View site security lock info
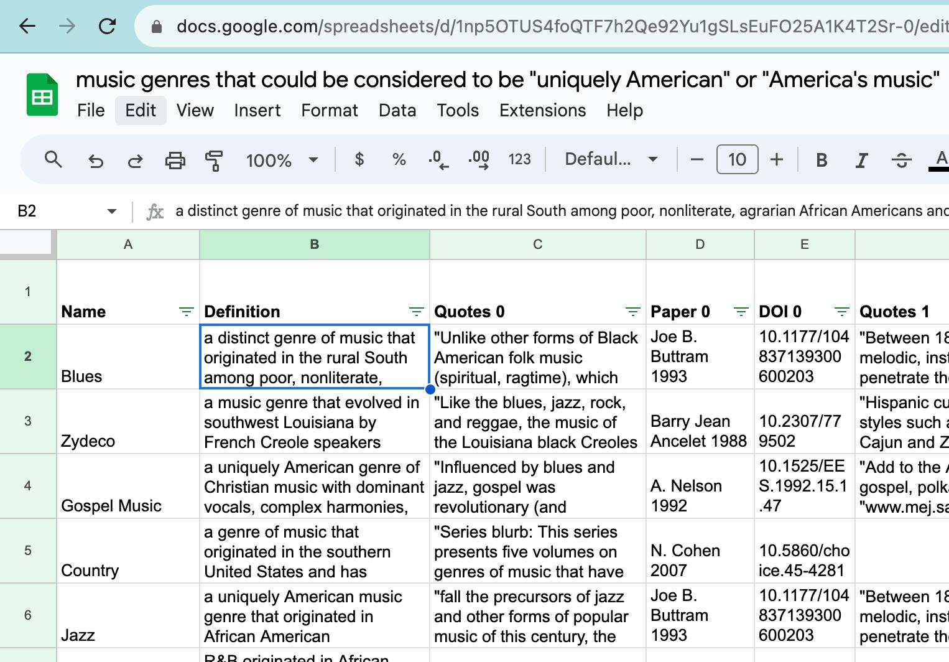Viewport: 949px width, 662px height. (x=157, y=26)
